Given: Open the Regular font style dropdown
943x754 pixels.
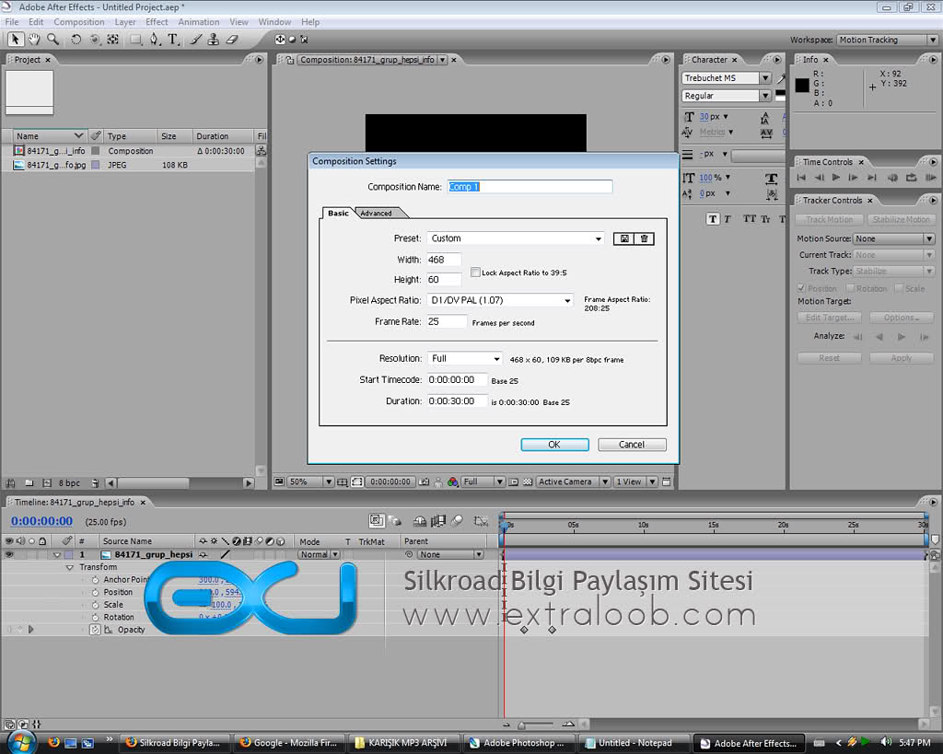Looking at the screenshot, I should coord(727,96).
